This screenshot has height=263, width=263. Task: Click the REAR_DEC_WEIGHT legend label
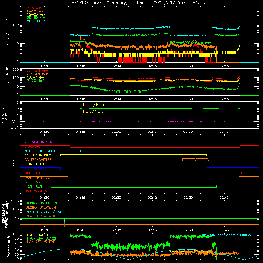40,216
